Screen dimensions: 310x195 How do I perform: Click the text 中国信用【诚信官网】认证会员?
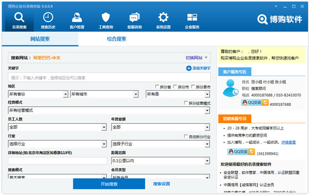coord(249,185)
